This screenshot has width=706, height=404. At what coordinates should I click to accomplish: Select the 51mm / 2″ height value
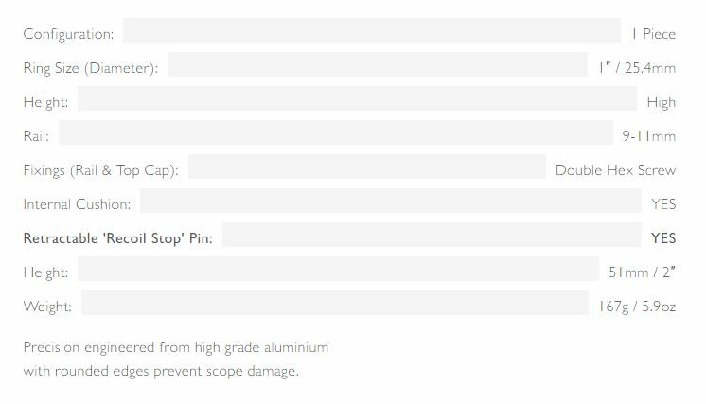(642, 272)
